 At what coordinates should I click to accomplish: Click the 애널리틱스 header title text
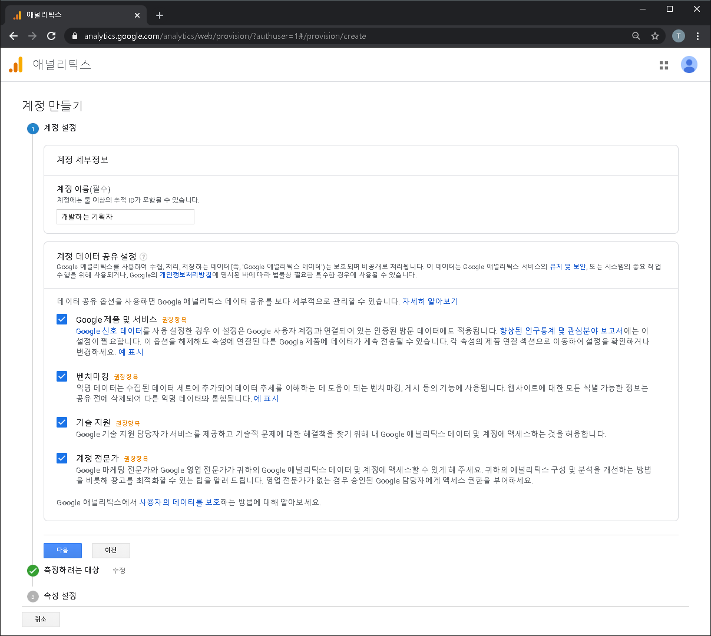(x=62, y=65)
